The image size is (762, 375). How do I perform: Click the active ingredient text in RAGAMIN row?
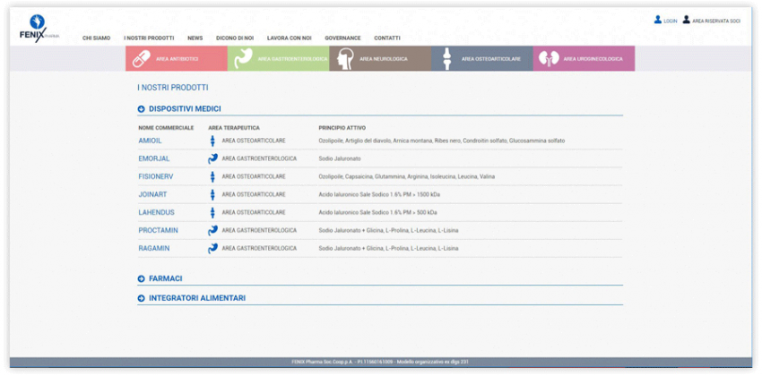click(388, 249)
